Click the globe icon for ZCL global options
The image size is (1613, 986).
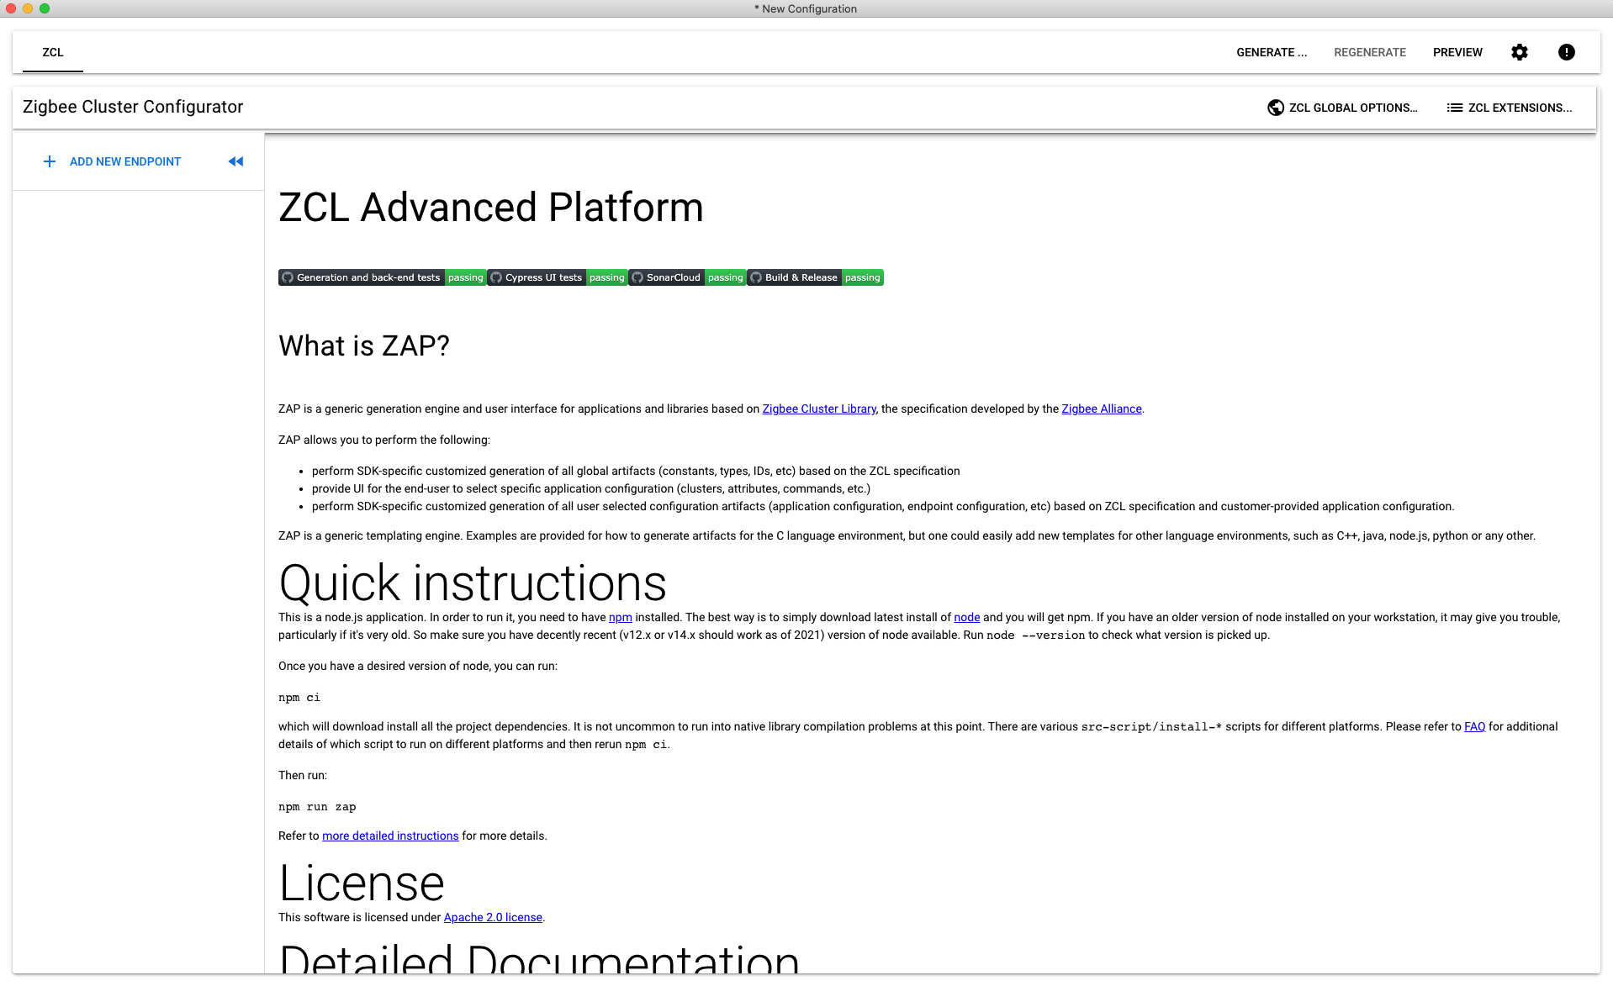coord(1275,108)
